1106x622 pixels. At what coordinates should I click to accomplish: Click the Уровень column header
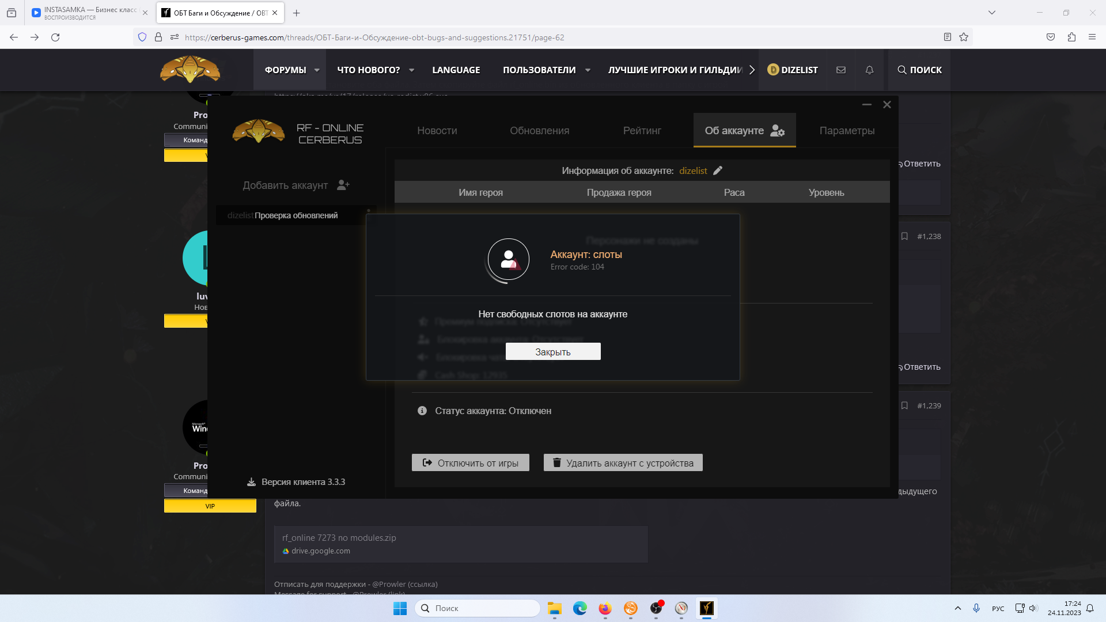pyautogui.click(x=827, y=193)
